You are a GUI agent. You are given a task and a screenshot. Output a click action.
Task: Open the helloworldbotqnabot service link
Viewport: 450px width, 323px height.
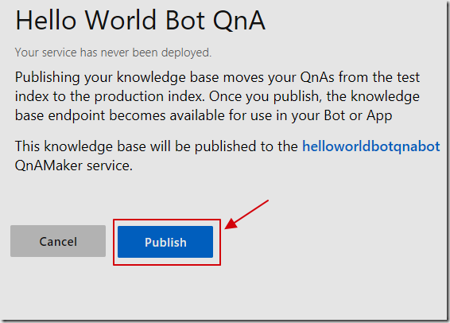[x=371, y=146]
